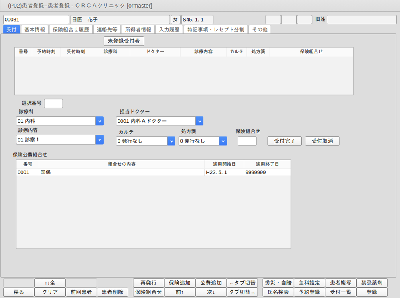Click the 選択番号 input field
Screen dimensions: 400x298
point(53,103)
